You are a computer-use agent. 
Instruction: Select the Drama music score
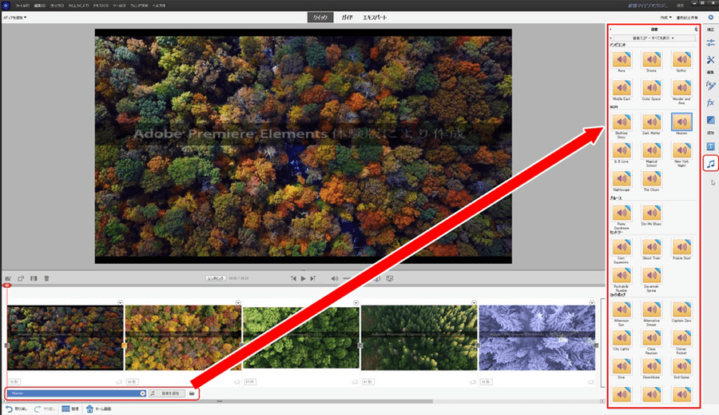click(651, 62)
